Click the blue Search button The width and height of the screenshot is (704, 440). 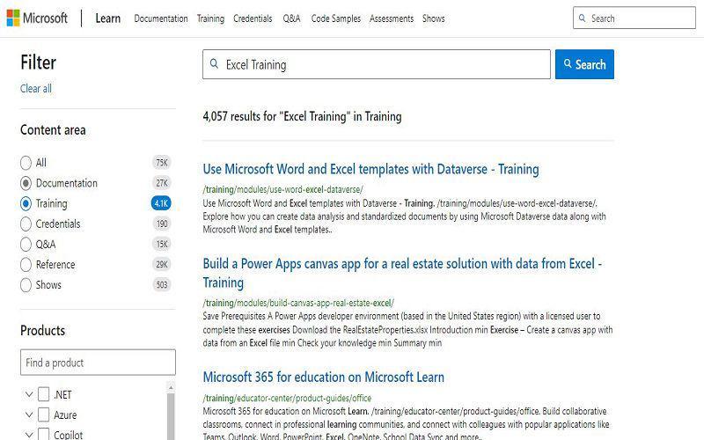584,64
